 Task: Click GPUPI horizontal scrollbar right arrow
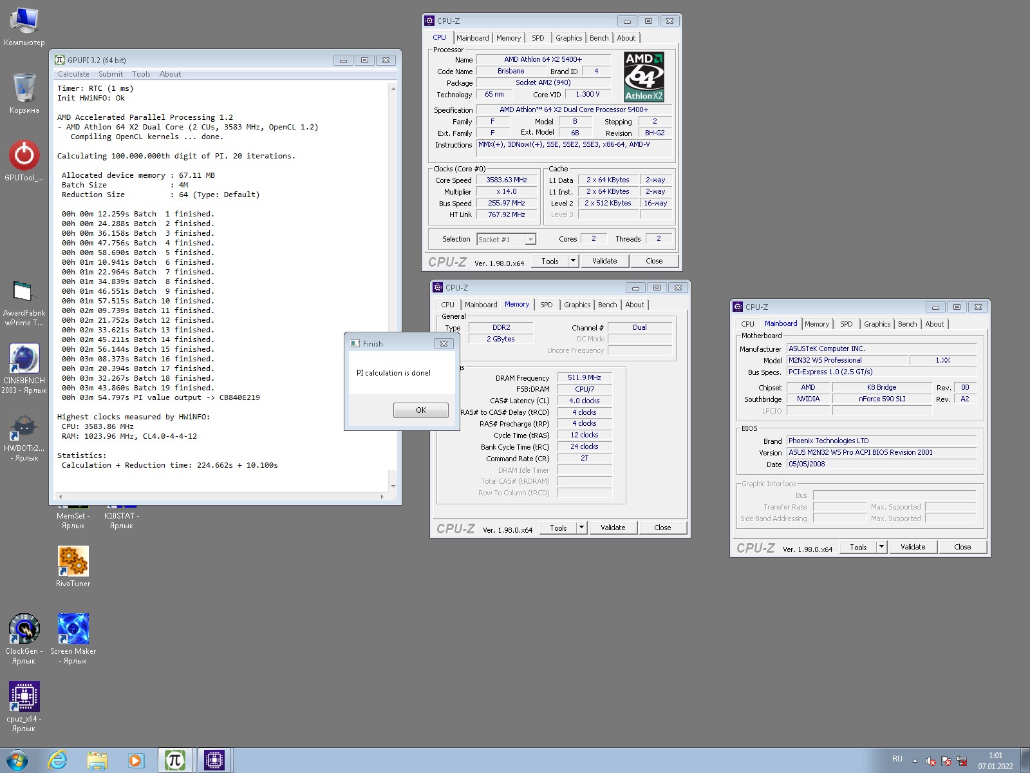[x=382, y=497]
